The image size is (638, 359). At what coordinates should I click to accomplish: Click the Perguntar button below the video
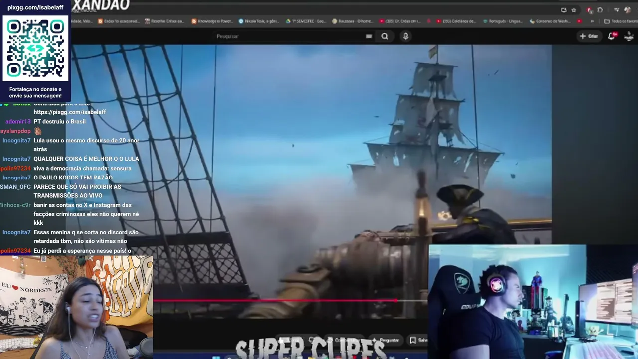(385, 340)
